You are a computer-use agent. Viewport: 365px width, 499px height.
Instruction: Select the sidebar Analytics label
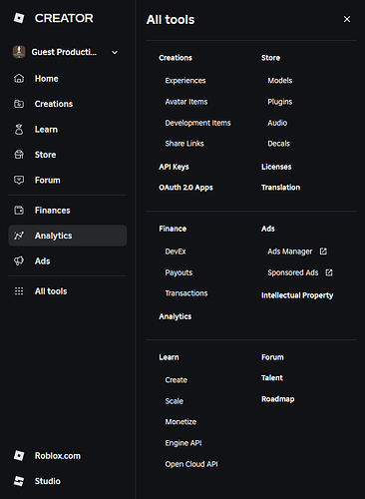coord(53,236)
